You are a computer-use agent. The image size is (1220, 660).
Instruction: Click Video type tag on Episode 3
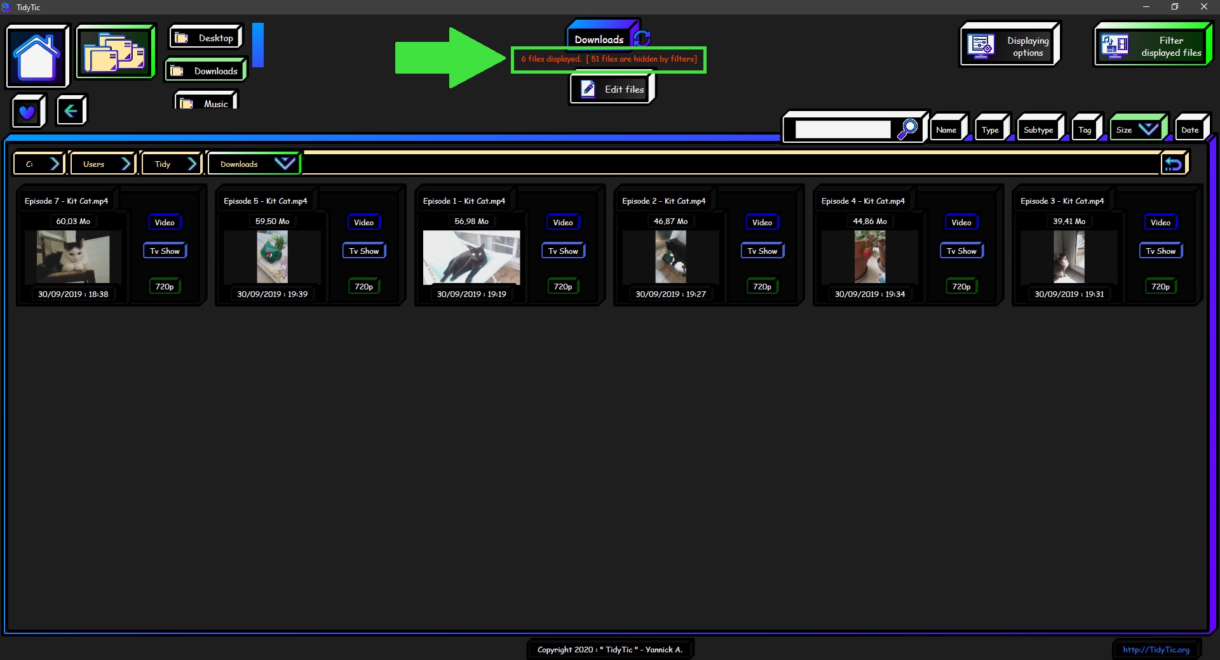pyautogui.click(x=1160, y=222)
